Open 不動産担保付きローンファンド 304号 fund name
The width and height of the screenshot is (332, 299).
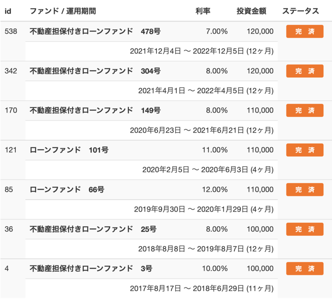95,71
